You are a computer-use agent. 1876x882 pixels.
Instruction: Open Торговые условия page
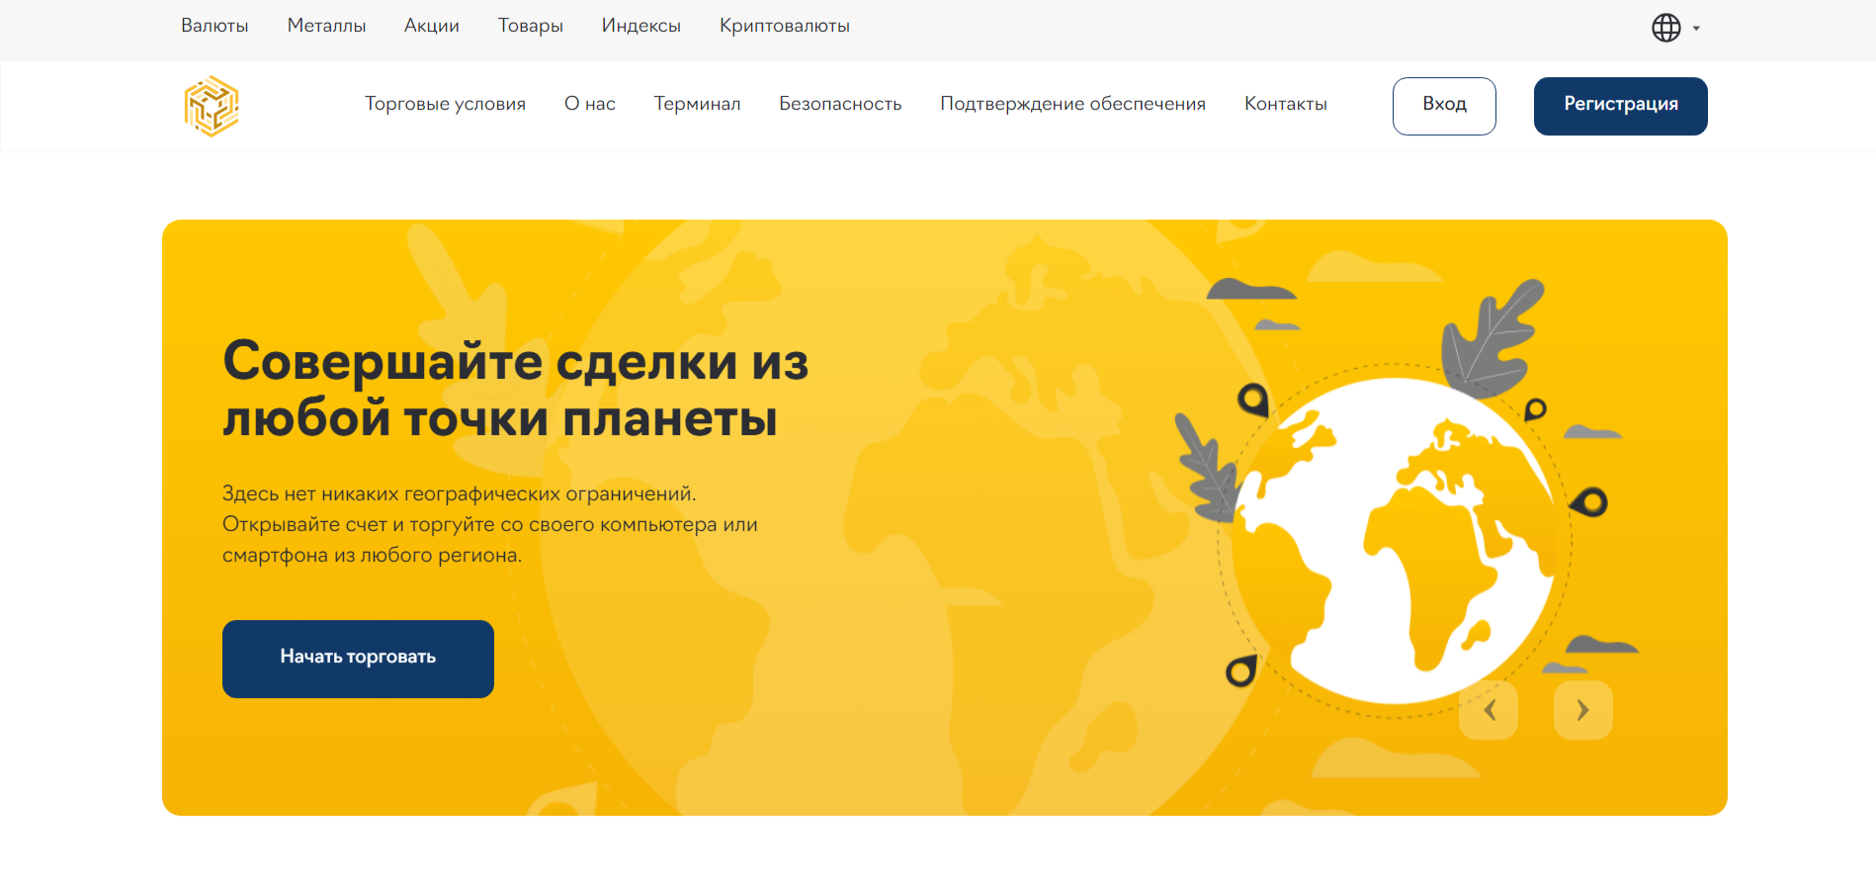tap(445, 104)
